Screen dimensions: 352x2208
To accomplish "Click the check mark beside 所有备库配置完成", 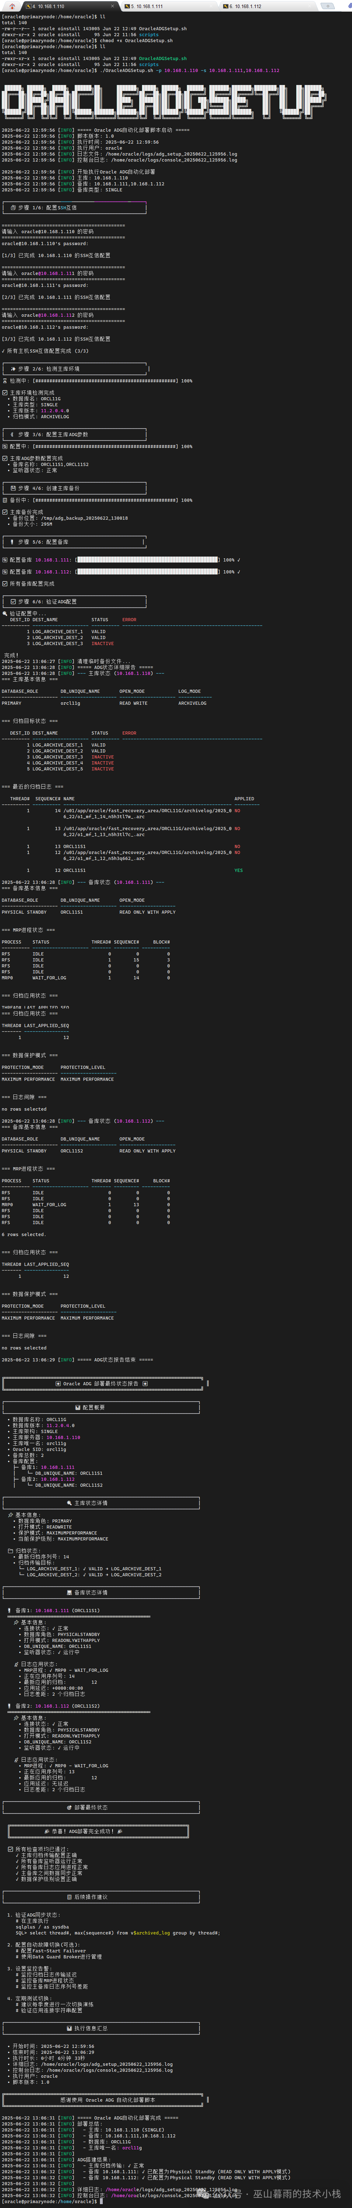I will (4, 584).
